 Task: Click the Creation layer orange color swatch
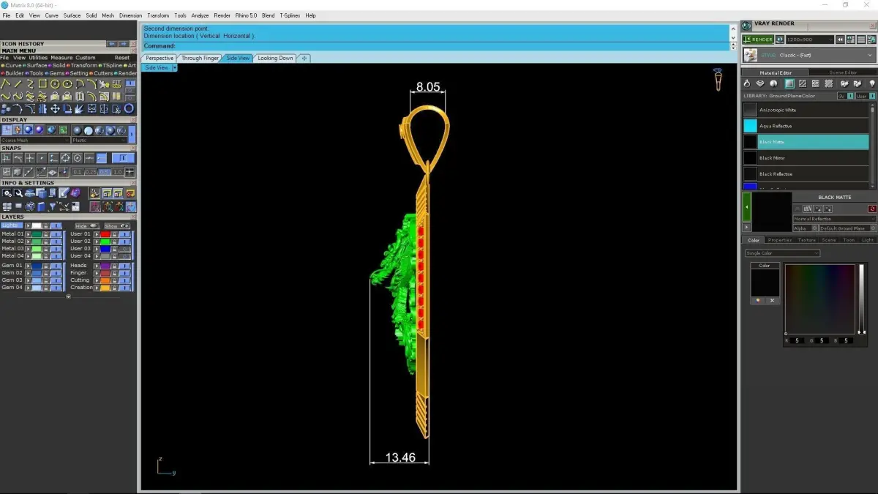pos(105,288)
